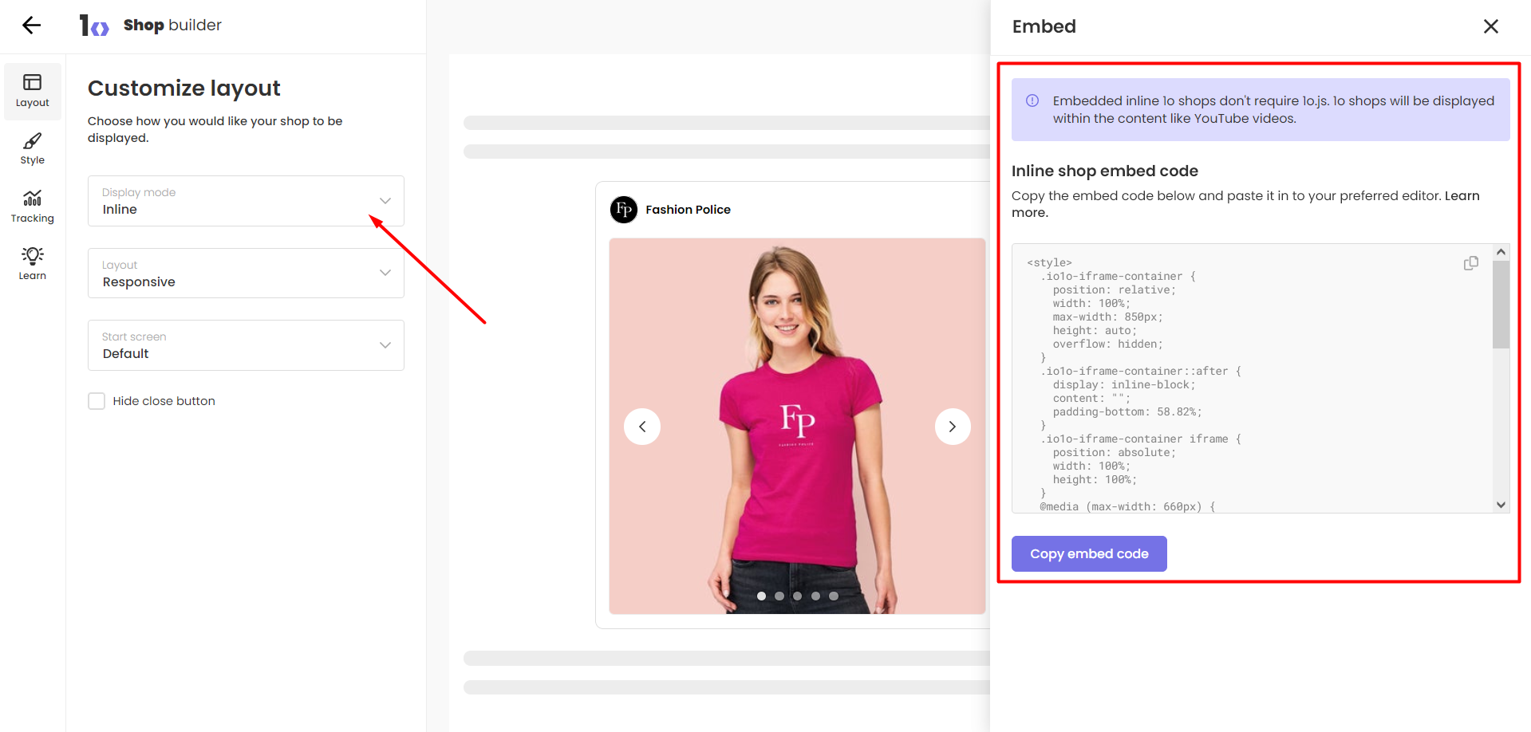Click the 1o Shop builder logo

[94, 26]
